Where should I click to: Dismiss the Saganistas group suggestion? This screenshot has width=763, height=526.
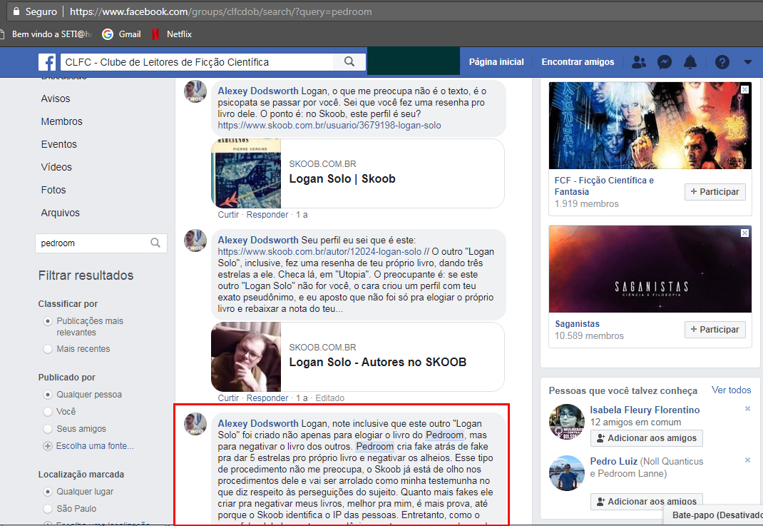pos(745,233)
